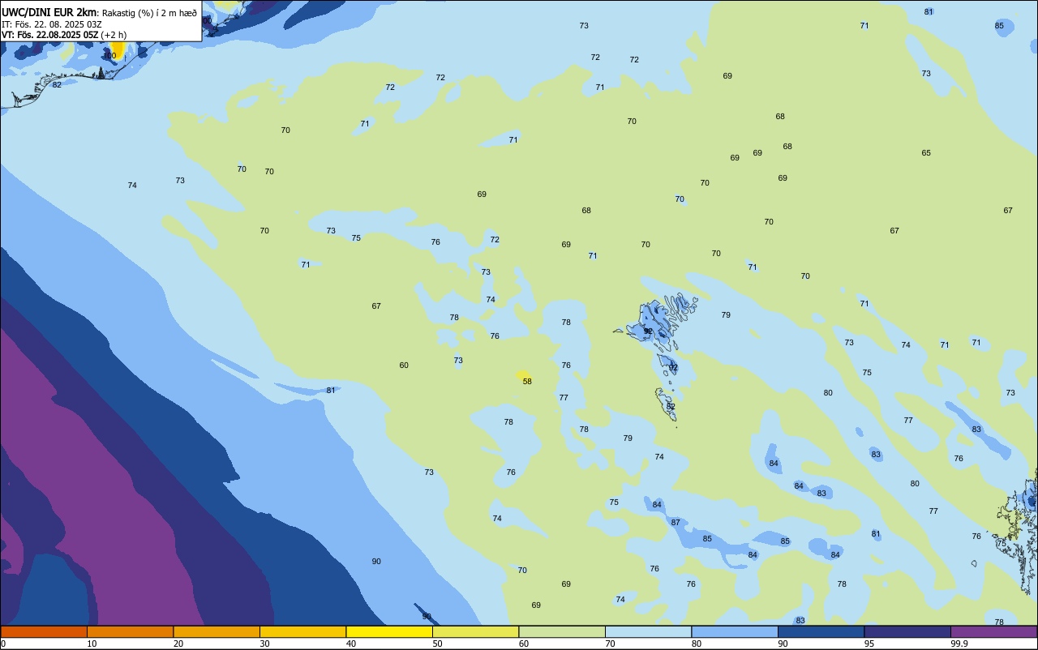The width and height of the screenshot is (1038, 650).
Task: Click the map title 'UWC/DINI EUR 2km'
Action: (x=49, y=12)
